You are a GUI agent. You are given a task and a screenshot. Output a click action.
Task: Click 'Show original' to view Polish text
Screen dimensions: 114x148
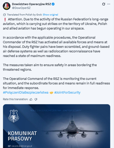[50, 15]
